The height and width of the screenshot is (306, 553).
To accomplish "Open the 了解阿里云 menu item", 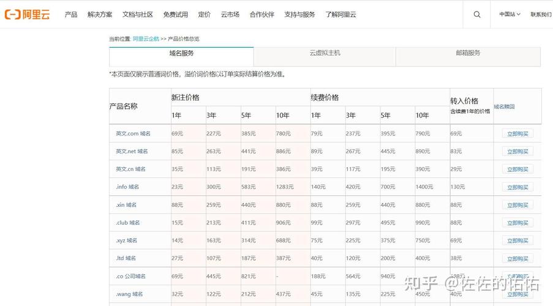I will click(340, 15).
